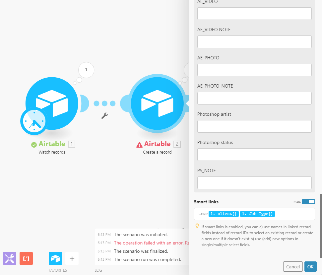Click the 'true' text in Smart links field
Image resolution: width=322 pixels, height=275 pixels.
coord(203,214)
